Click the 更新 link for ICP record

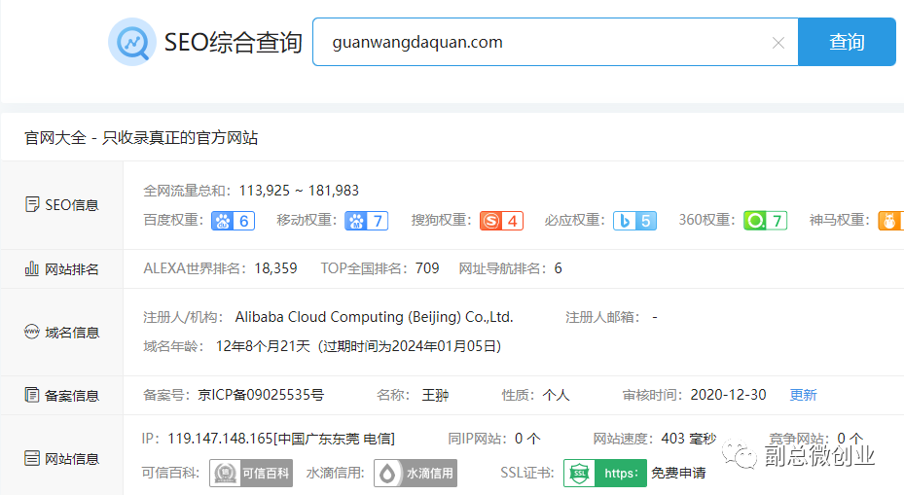(x=803, y=395)
